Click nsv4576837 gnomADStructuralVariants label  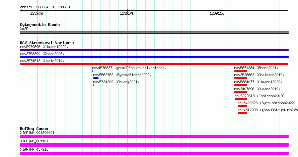tap(129, 68)
